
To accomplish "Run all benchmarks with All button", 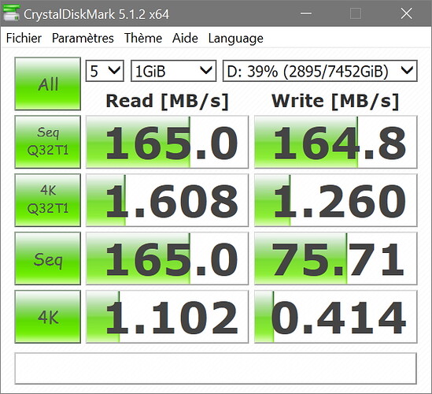I will (x=48, y=84).
